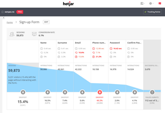Click the 50,000 interactions value
This screenshot has height=113, width=165.
(x=43, y=69)
